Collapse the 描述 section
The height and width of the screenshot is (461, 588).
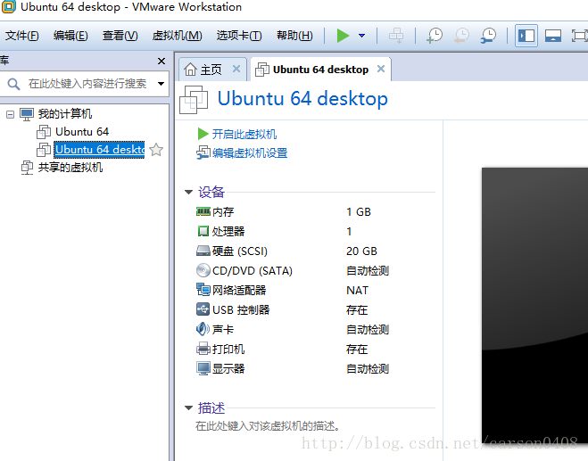coord(188,407)
